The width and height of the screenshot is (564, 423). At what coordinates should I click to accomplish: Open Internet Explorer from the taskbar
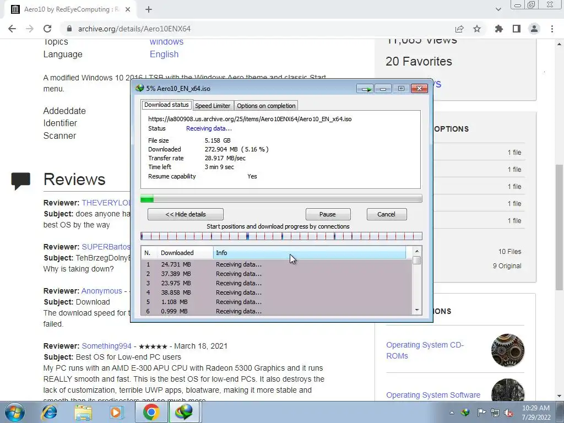(49, 412)
